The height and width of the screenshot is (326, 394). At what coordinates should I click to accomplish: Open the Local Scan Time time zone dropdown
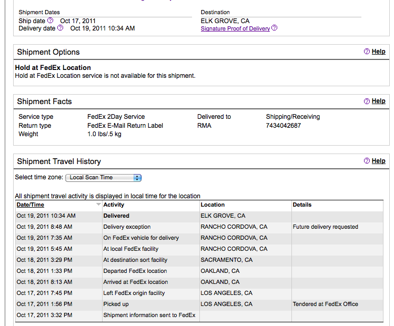click(x=103, y=178)
